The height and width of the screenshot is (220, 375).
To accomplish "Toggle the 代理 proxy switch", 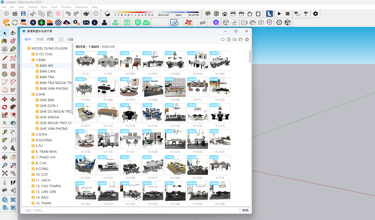I will 59,39.
